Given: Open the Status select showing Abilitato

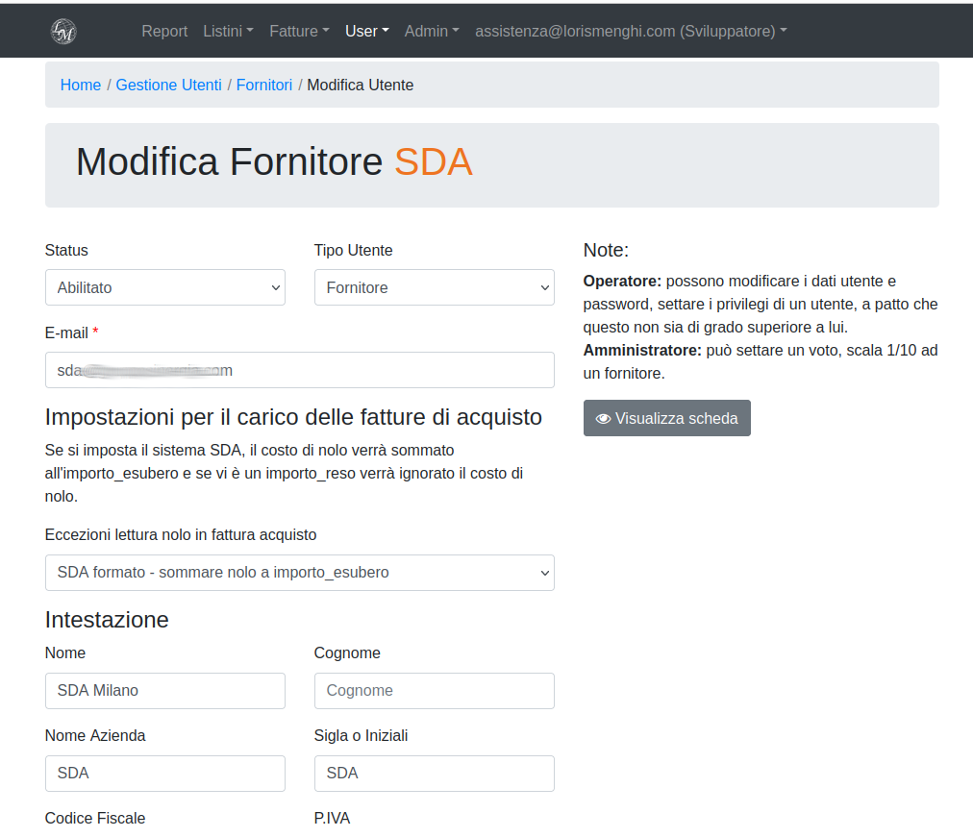Looking at the screenshot, I should click(x=165, y=287).
